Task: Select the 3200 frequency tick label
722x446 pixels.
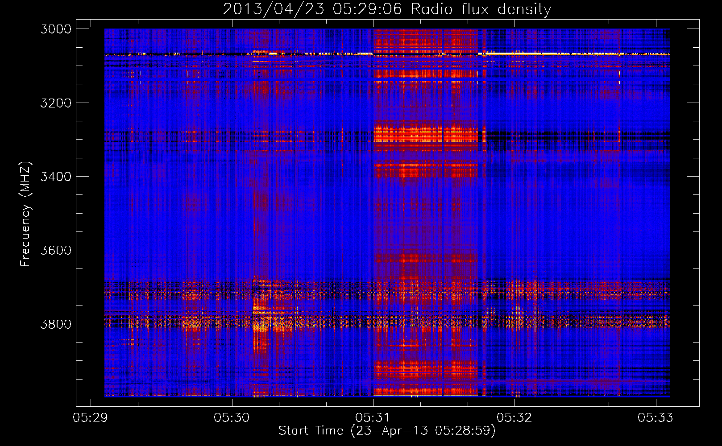Action: (56, 103)
